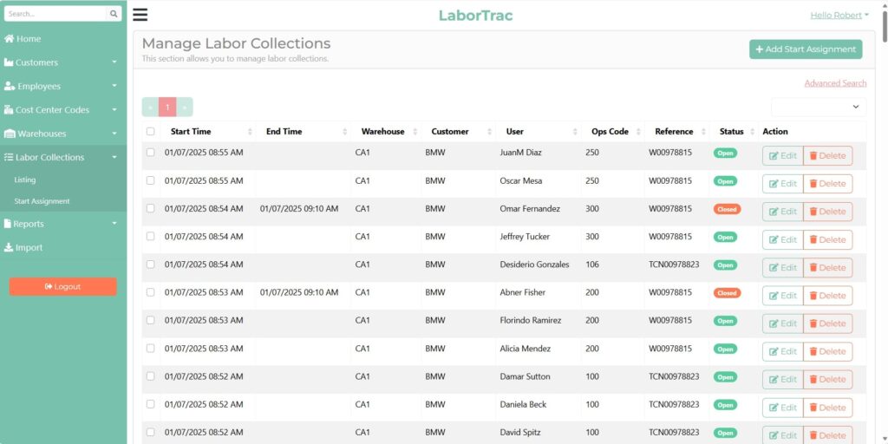Image resolution: width=888 pixels, height=444 pixels.
Task: Open the Hello Robert user dropdown
Action: (839, 15)
